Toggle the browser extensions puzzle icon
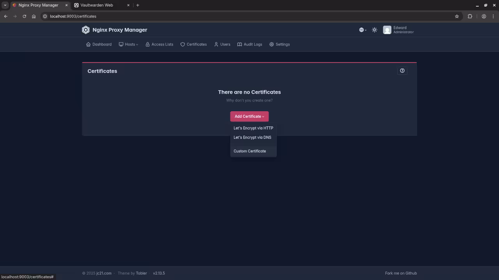 click(470, 16)
